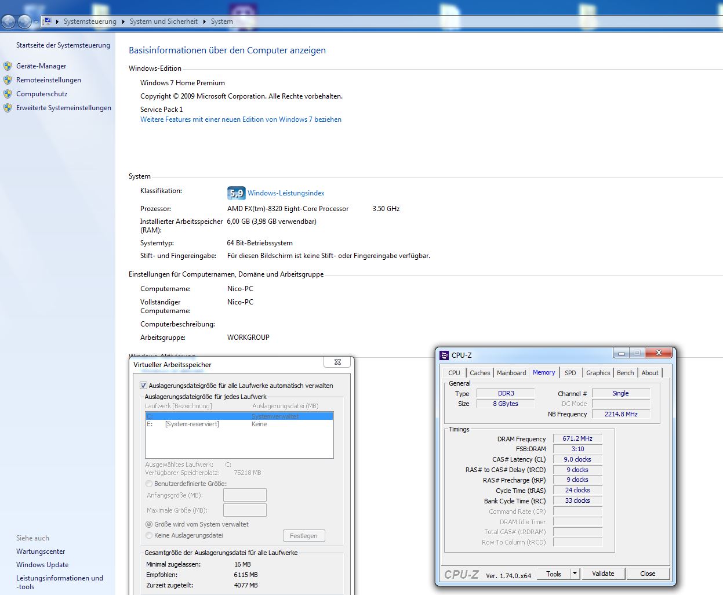Click the Maximale Größe (MB) input field
Screen dimensions: 723x595
coord(245,510)
